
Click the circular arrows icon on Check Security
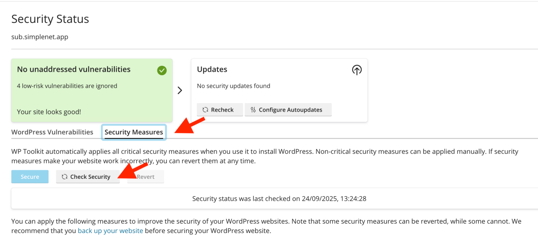coord(65,177)
